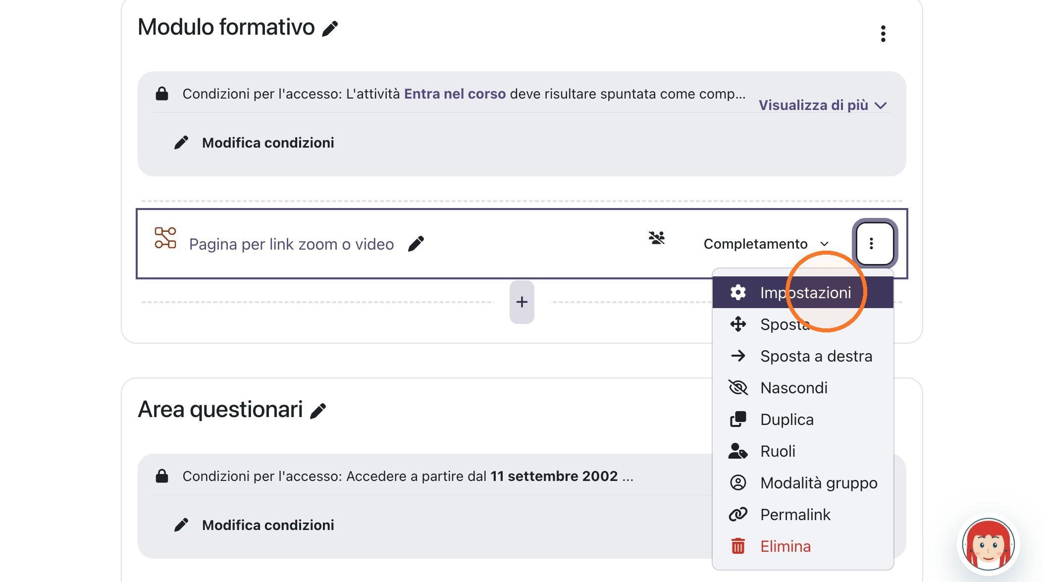
Task: Click the plus button to add an activity
Action: click(522, 302)
